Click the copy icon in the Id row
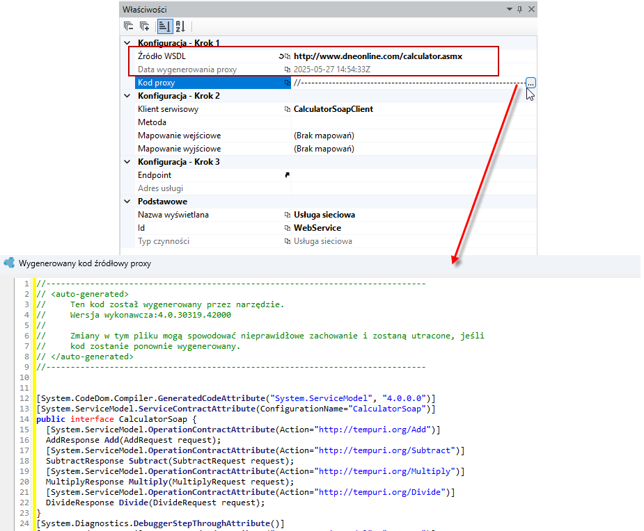The width and height of the screenshot is (644, 531). click(x=288, y=228)
